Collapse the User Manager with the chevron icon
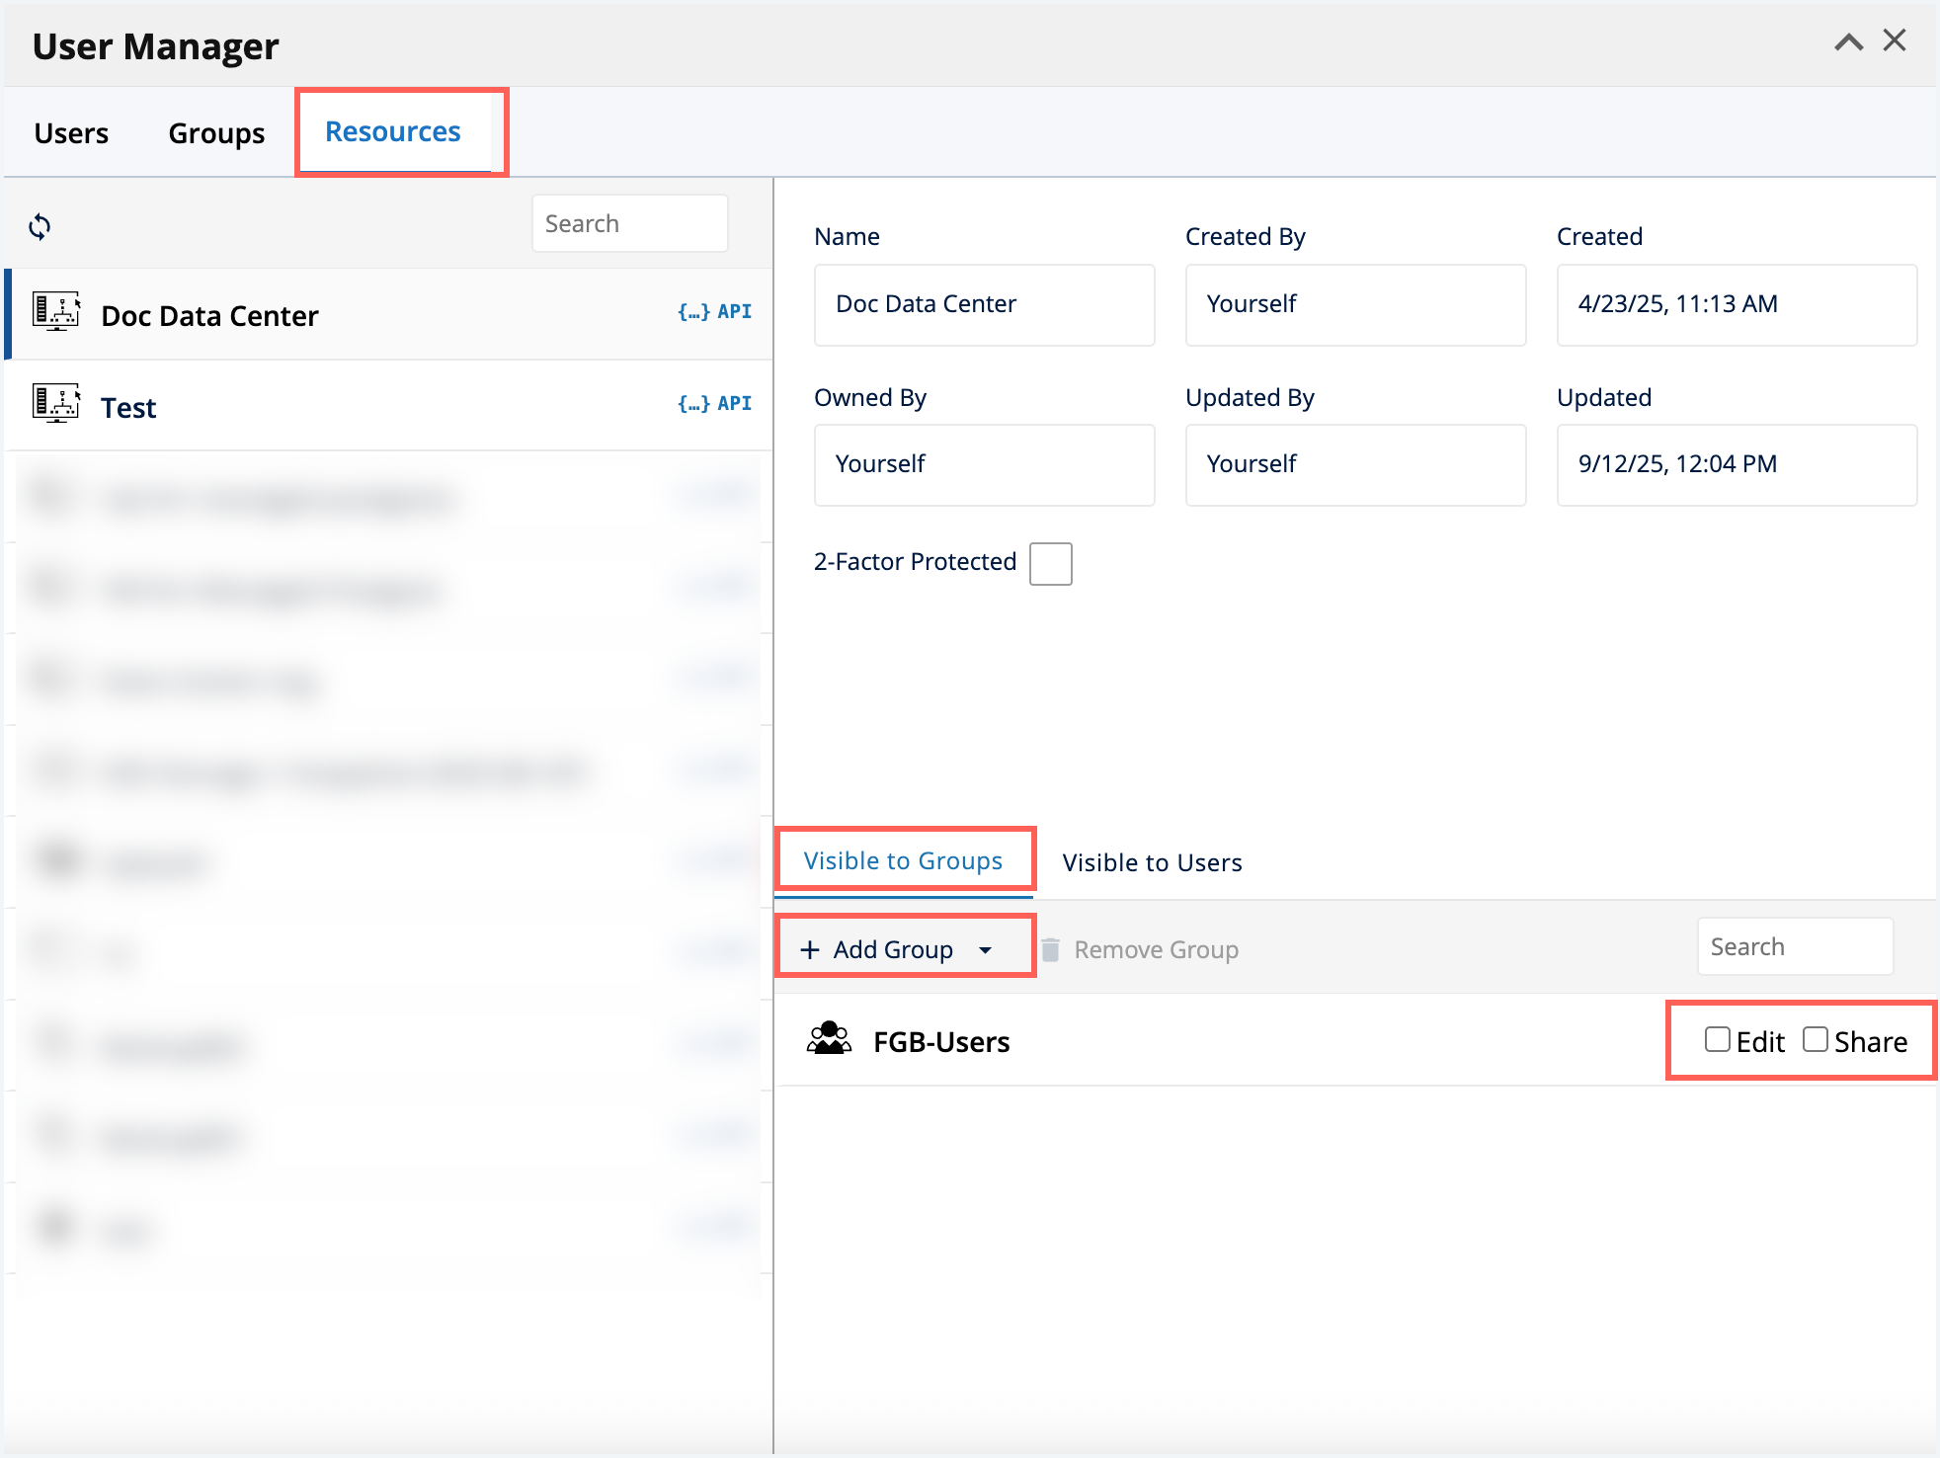This screenshot has height=1458, width=1940. 1848,40
